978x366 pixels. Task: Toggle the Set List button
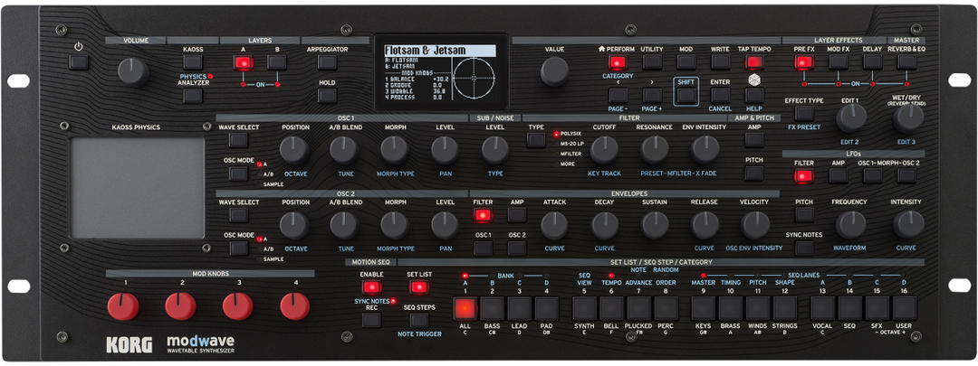[419, 287]
